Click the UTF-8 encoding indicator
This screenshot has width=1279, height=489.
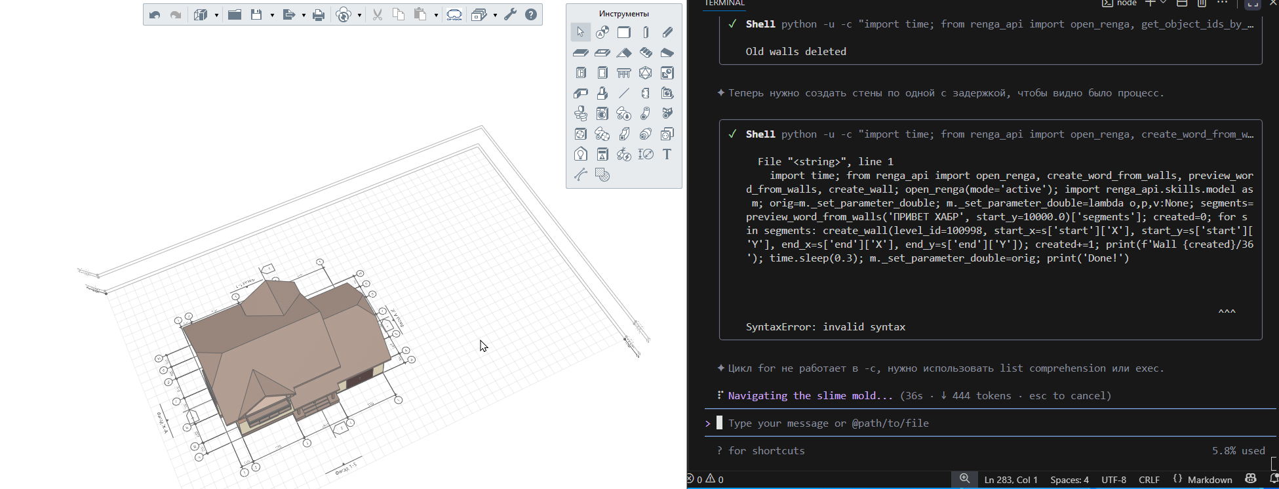[1113, 479]
